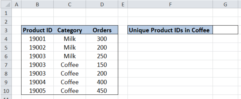Screen dimensions: 241x99
Task: Click the Category header cell
Action: pos(70,30)
